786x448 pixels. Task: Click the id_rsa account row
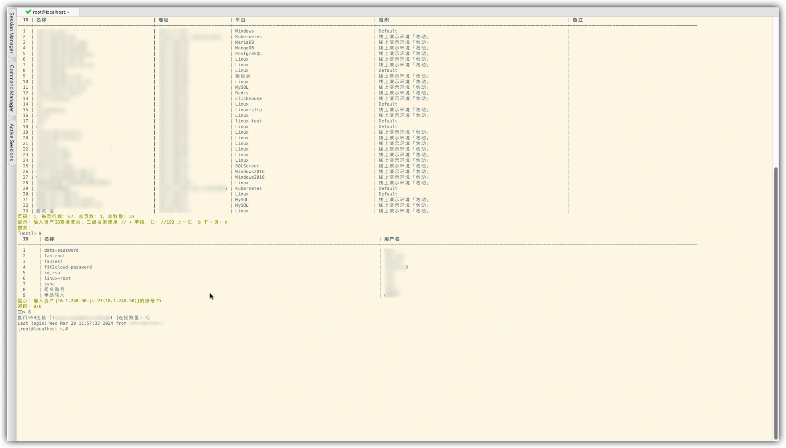point(52,273)
